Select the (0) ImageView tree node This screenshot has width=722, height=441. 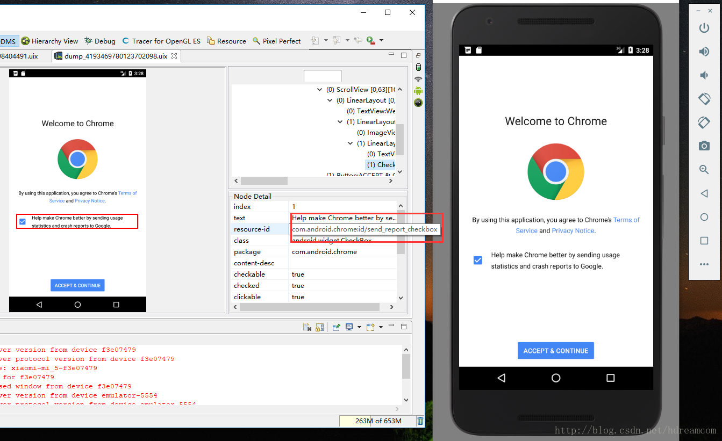click(376, 133)
